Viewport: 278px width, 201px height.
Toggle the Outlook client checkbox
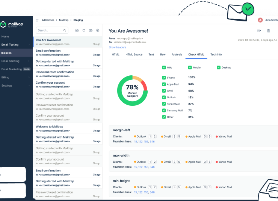[x=164, y=97]
